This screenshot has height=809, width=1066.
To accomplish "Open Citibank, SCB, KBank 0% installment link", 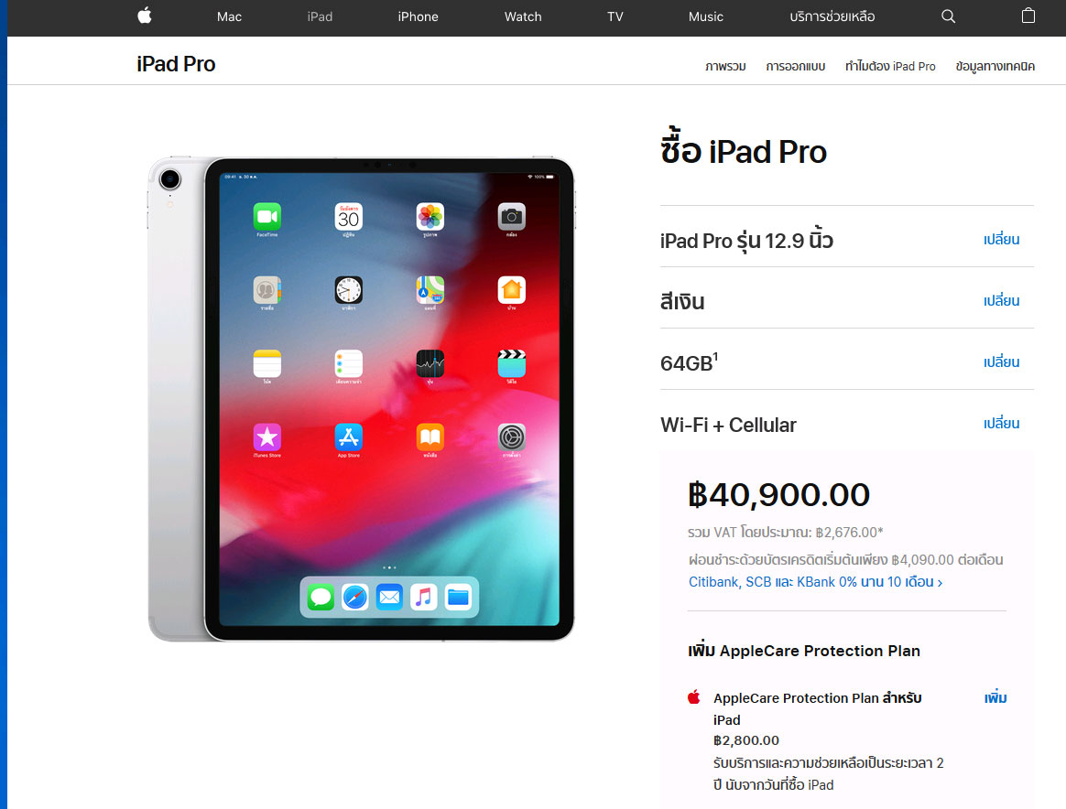I will click(815, 582).
